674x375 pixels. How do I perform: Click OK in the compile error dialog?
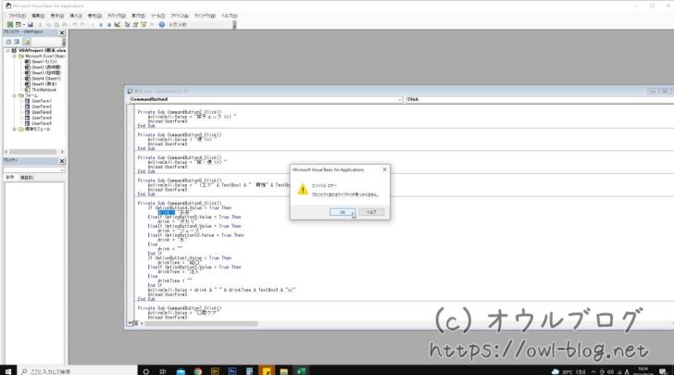click(343, 212)
